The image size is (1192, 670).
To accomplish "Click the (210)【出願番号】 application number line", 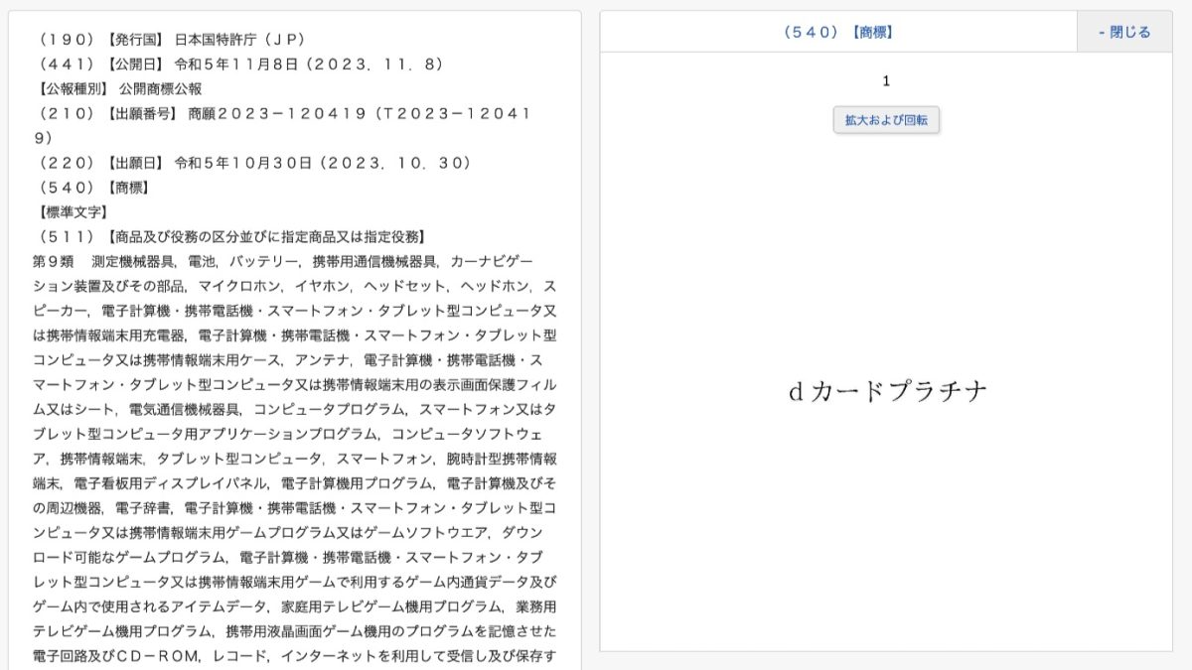I will tap(283, 114).
